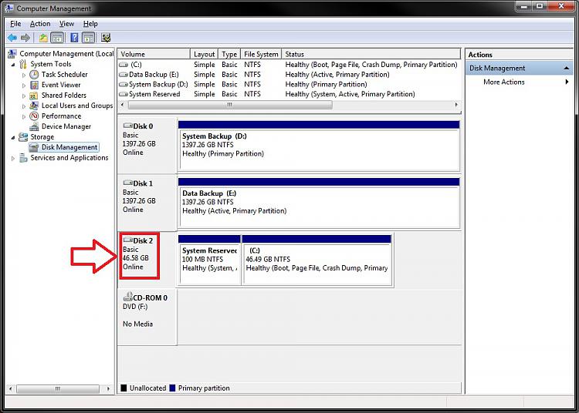Click volume list scrollbar left arrow
The height and width of the screenshot is (413, 579).
122,105
